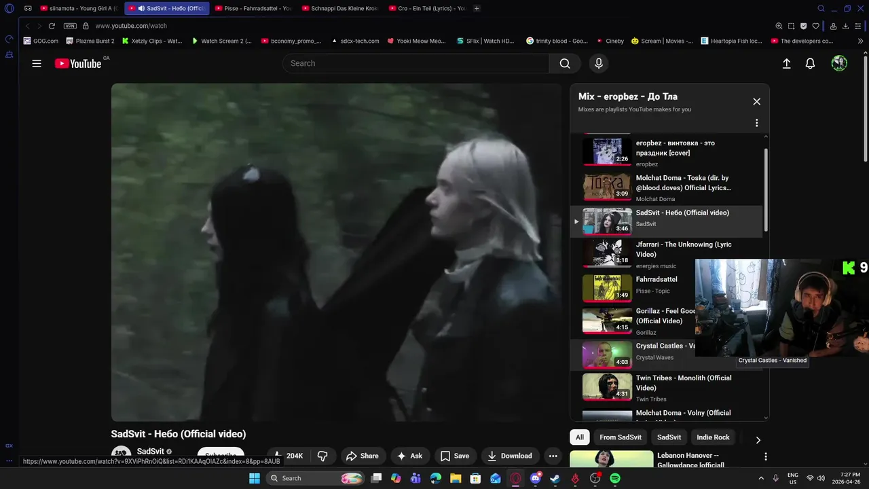Play Fahrradsattel by Pisse in mix
Viewport: 869px width, 489px height.
633,289
